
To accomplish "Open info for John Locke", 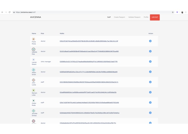I will click(x=150, y=82).
